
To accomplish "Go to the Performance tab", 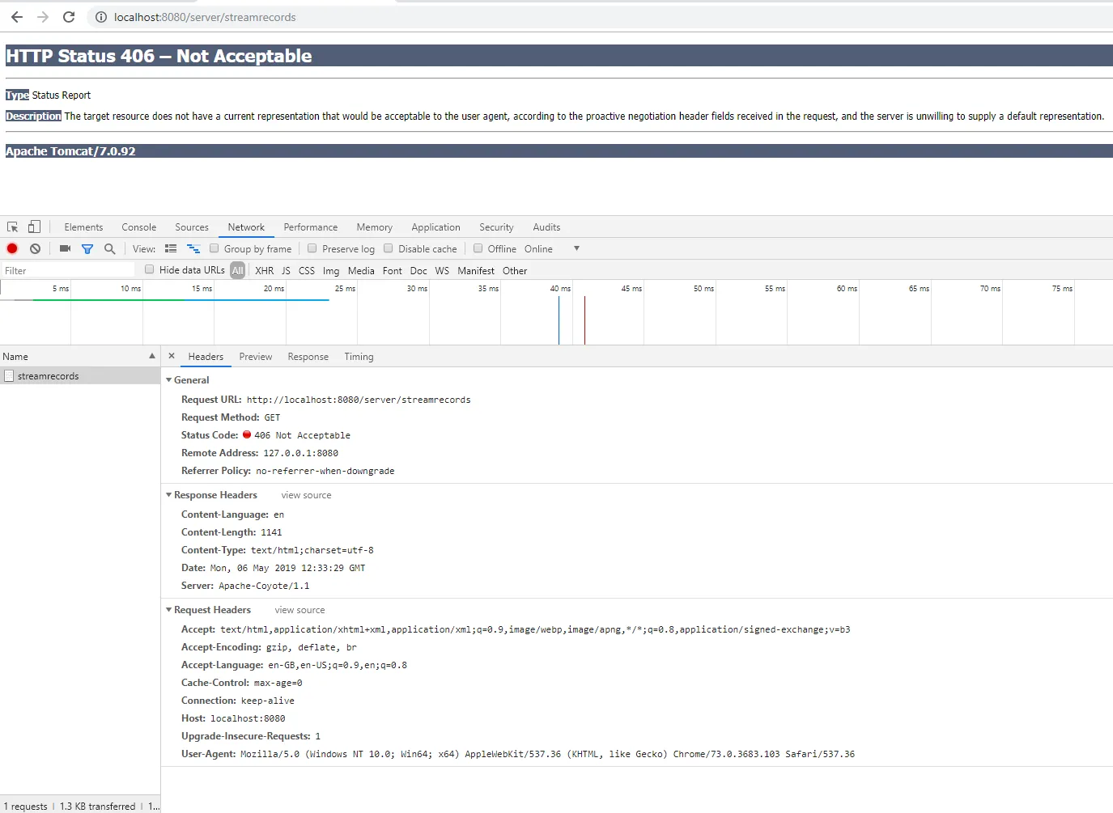I will click(311, 227).
